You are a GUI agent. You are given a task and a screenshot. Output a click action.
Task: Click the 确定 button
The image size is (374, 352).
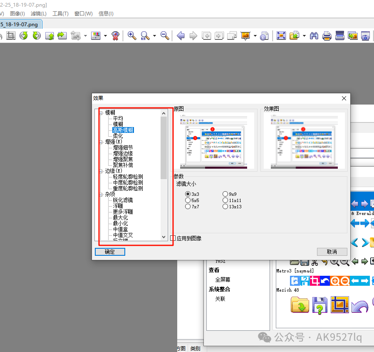[110, 252]
